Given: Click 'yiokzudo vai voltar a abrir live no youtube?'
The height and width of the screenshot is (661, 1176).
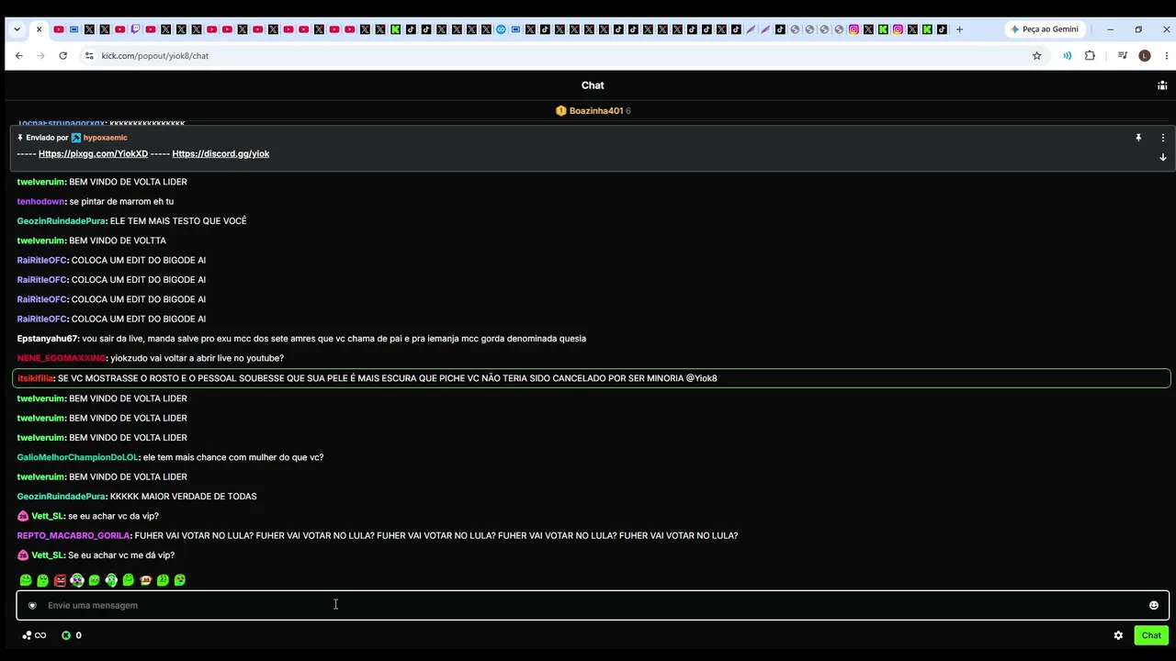Looking at the screenshot, I should click(198, 358).
